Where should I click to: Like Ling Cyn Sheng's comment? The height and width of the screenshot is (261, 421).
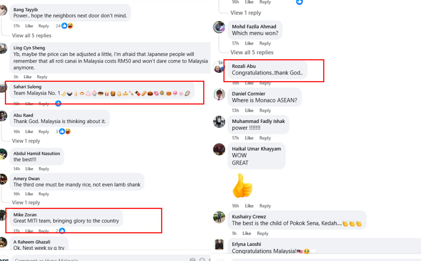click(28, 77)
